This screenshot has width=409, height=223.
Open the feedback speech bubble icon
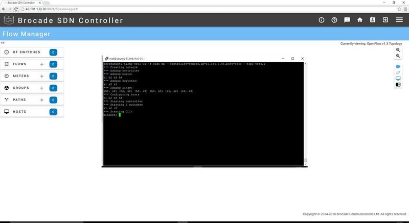point(347,20)
